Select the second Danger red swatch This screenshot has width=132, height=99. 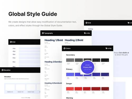coord(78,89)
